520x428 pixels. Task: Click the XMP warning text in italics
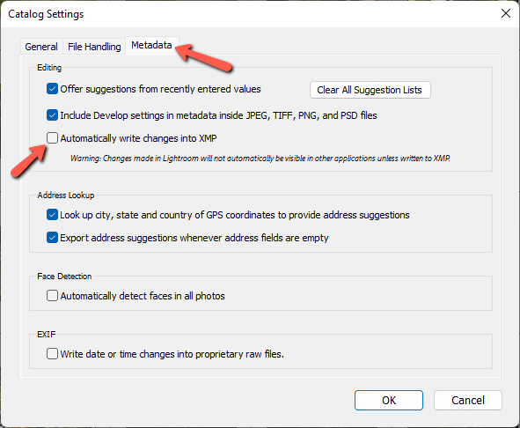pos(260,159)
